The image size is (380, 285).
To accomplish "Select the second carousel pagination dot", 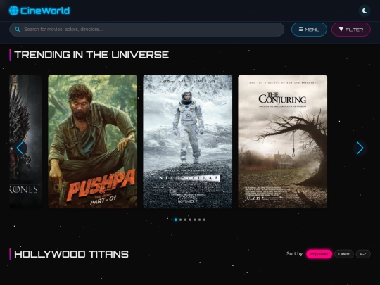I will click(181, 220).
